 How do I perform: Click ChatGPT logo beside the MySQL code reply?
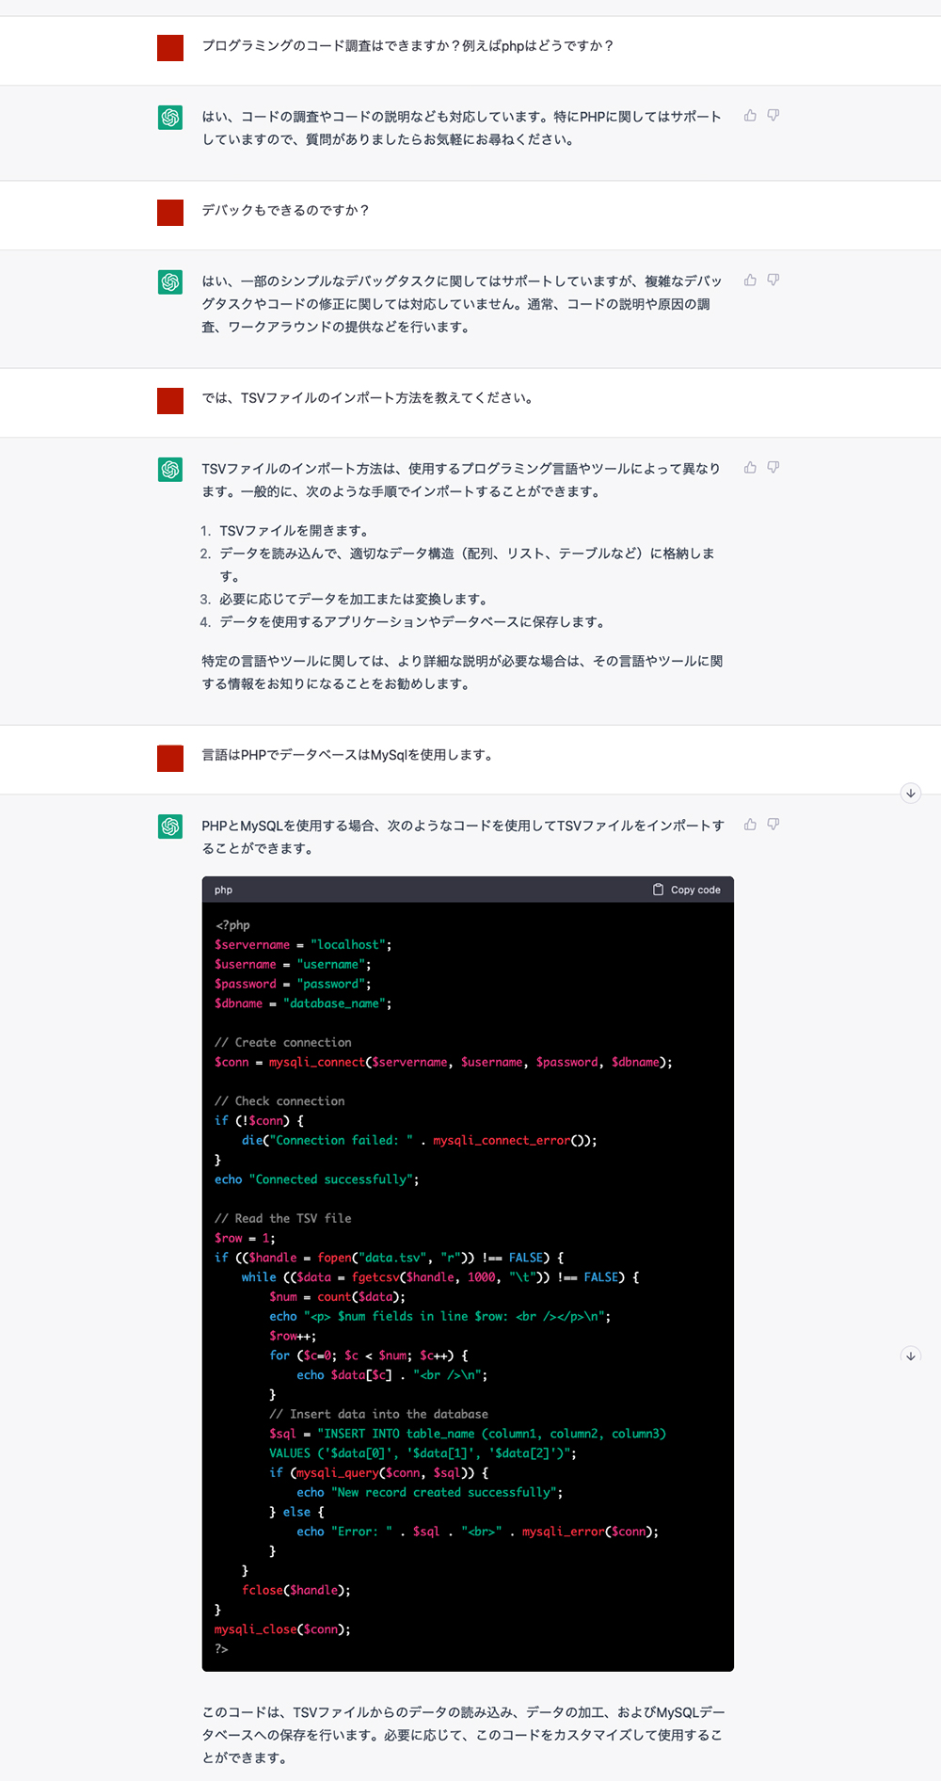pyautogui.click(x=170, y=826)
